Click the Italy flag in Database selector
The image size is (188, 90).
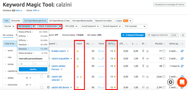point(13,10)
